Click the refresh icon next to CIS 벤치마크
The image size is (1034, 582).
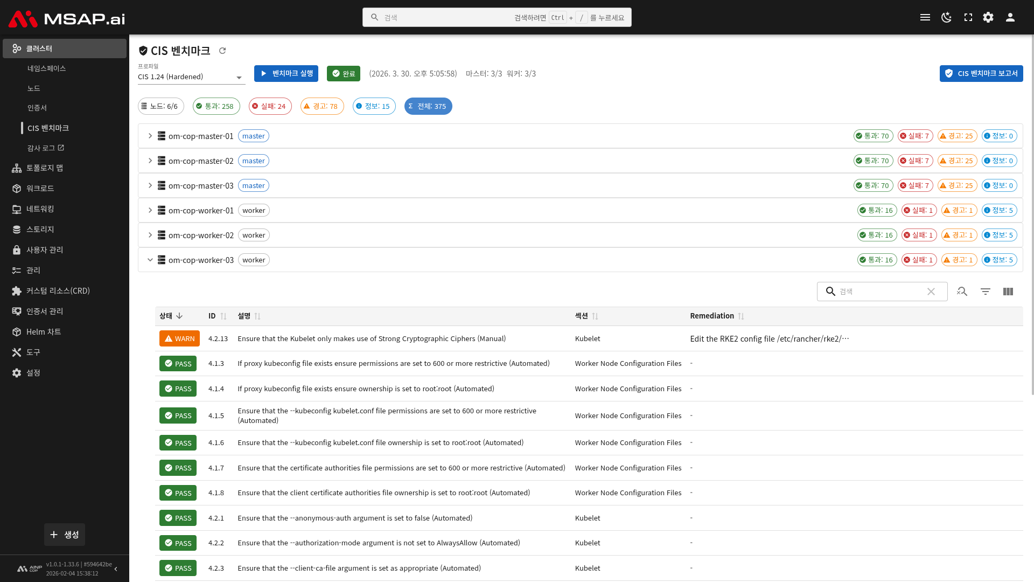pyautogui.click(x=222, y=51)
